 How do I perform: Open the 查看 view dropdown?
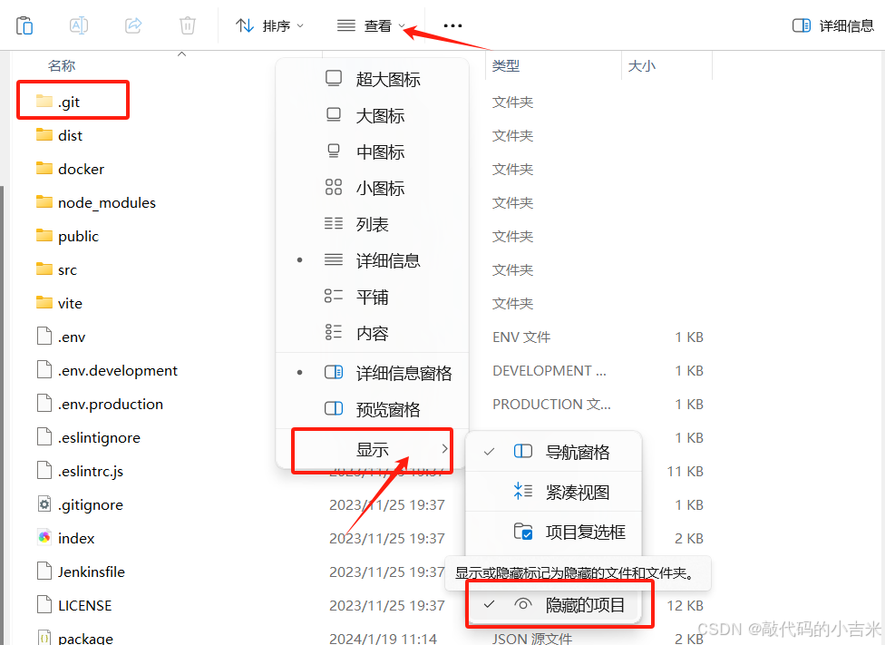click(371, 25)
